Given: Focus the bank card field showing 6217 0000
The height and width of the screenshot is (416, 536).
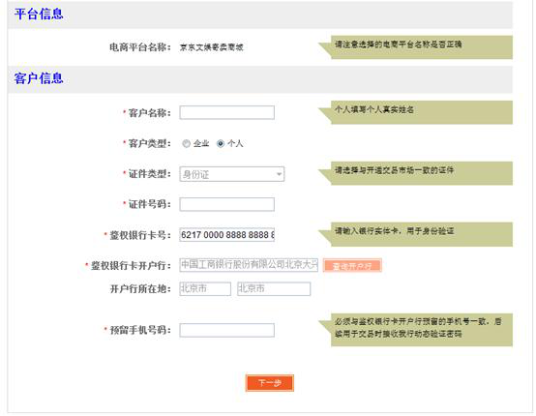Looking at the screenshot, I should pyautogui.click(x=227, y=235).
